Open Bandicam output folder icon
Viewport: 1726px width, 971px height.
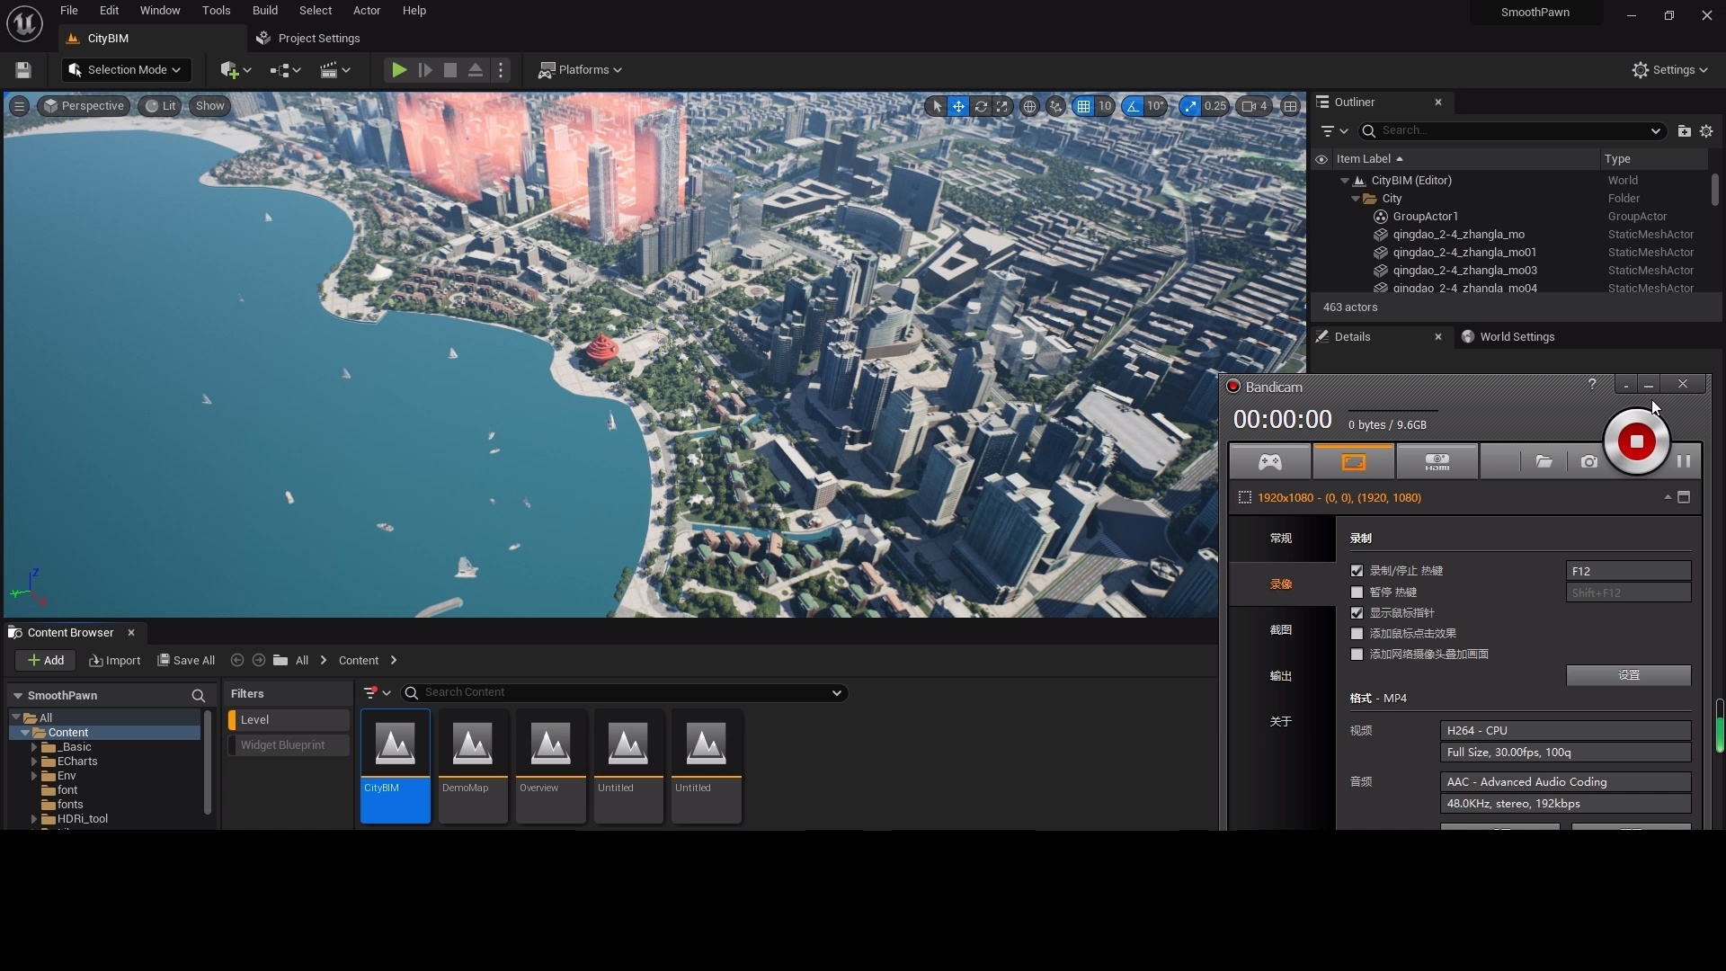pyautogui.click(x=1544, y=462)
